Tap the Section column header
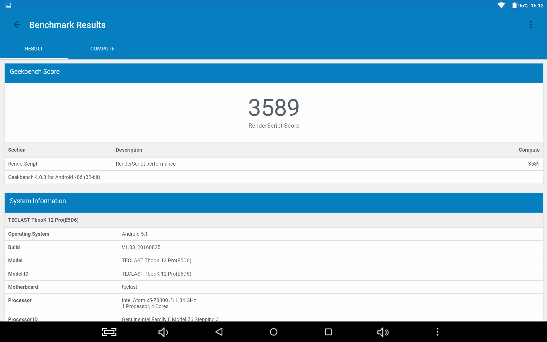Viewport: 547px width, 342px height. [17, 150]
